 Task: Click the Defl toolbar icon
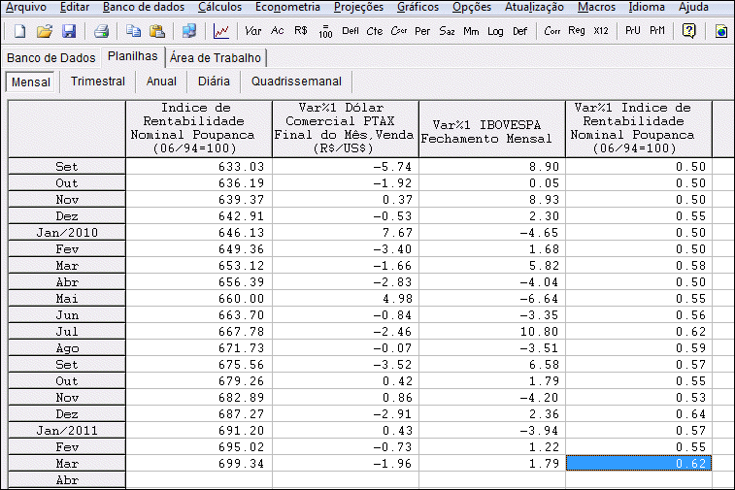pyautogui.click(x=351, y=31)
